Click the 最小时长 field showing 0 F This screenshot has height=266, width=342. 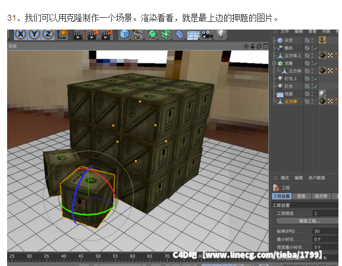click(x=325, y=239)
